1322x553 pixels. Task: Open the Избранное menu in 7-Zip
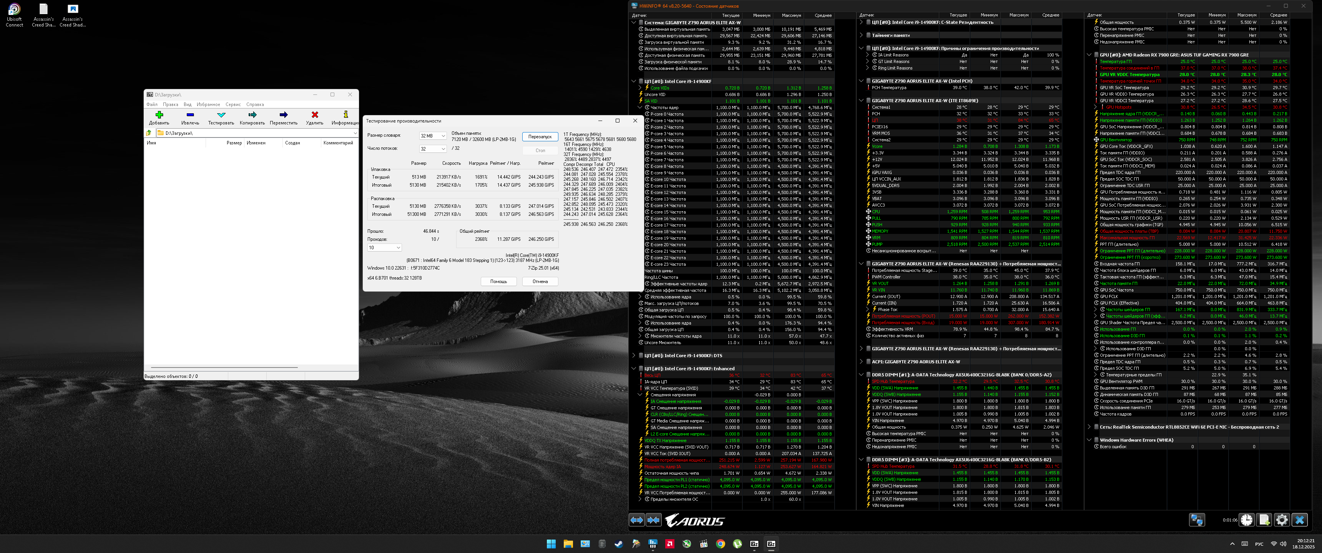[x=208, y=104]
